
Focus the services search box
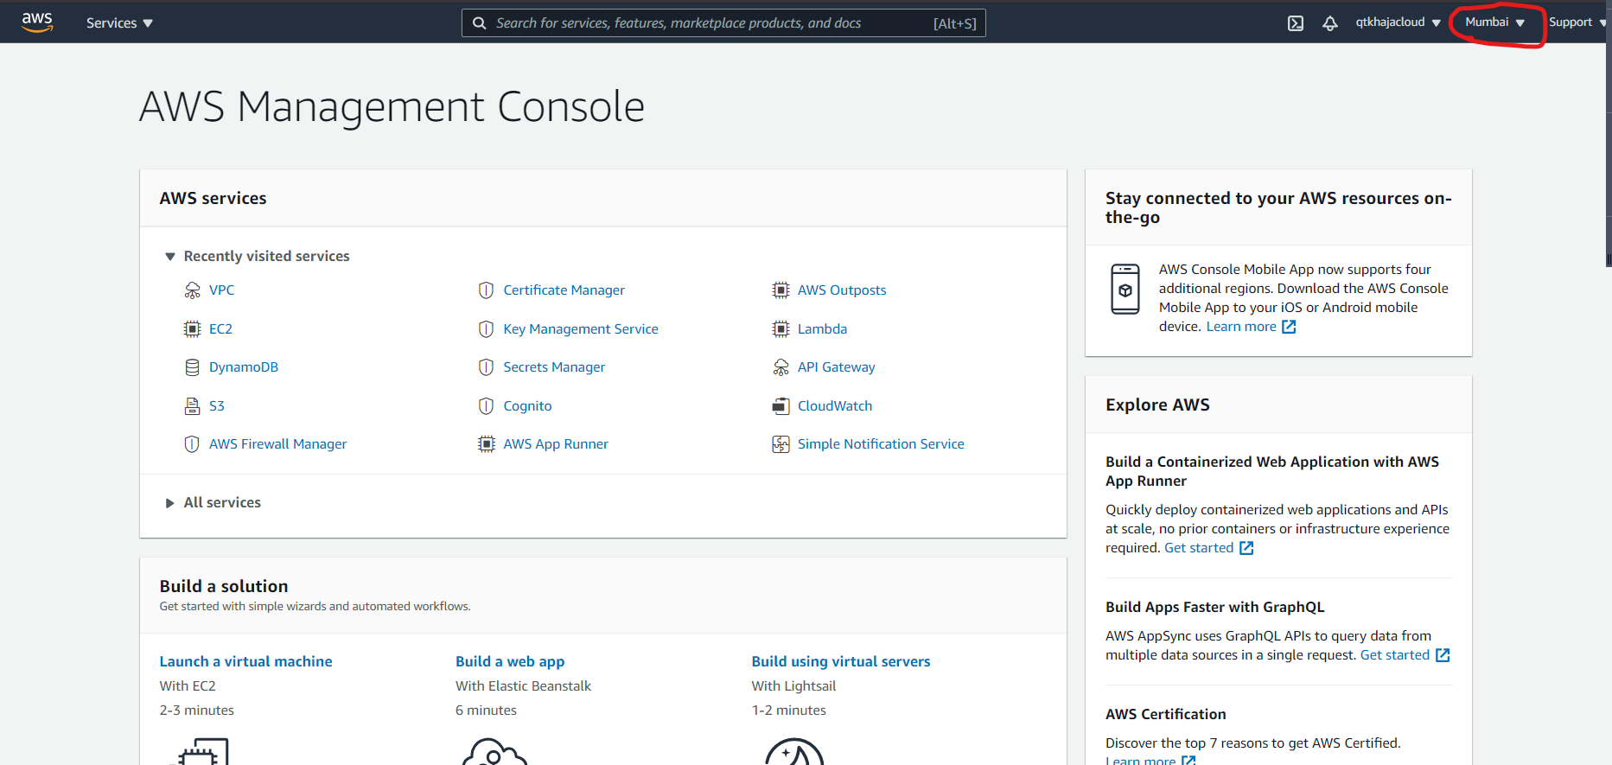coord(723,23)
